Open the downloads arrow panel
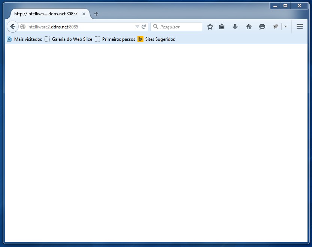Screen dimensions: 312x247 pyautogui.click(x=235, y=27)
